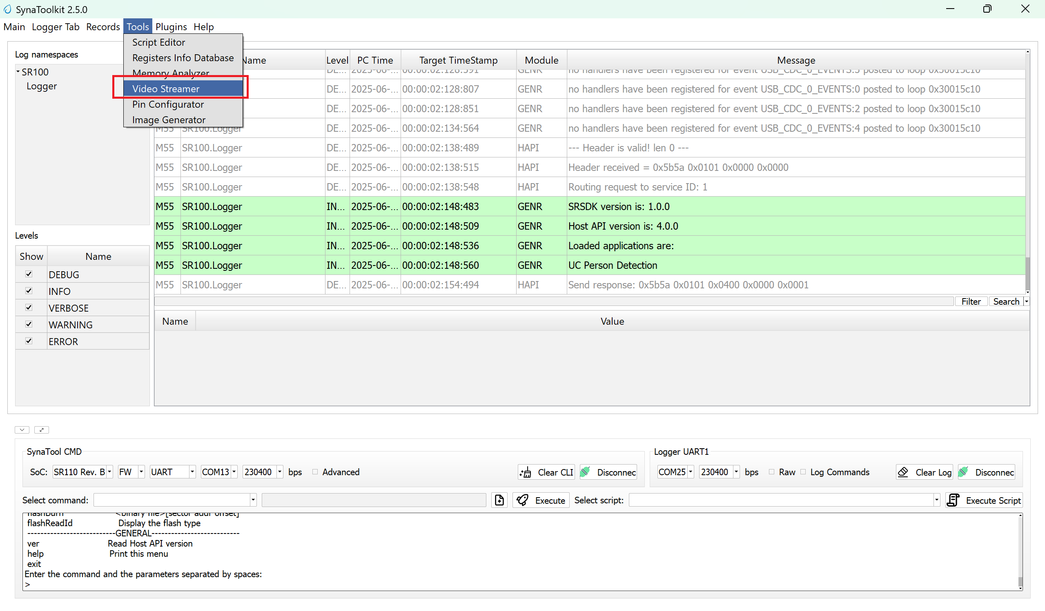Expand the Select command combo box
Screen dimensions: 1045x611
click(x=253, y=500)
